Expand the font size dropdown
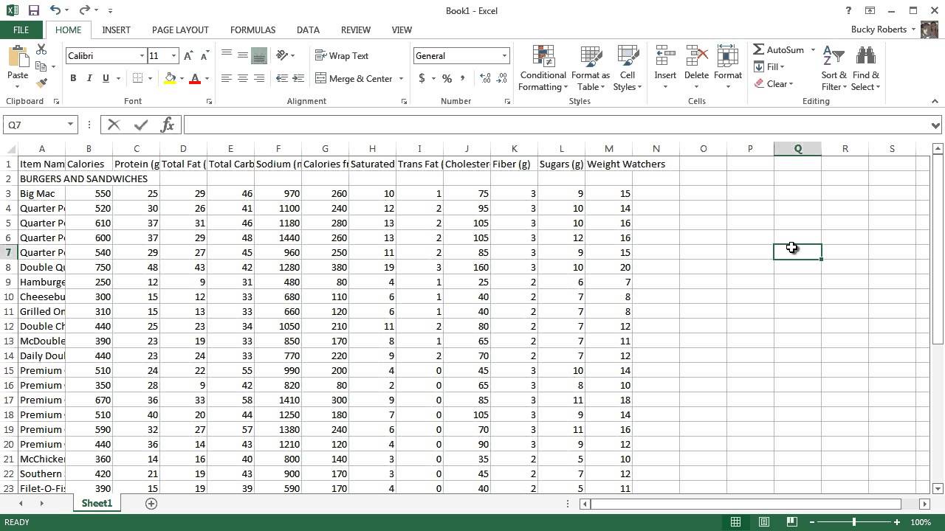The height and width of the screenshot is (531, 945). (173, 56)
